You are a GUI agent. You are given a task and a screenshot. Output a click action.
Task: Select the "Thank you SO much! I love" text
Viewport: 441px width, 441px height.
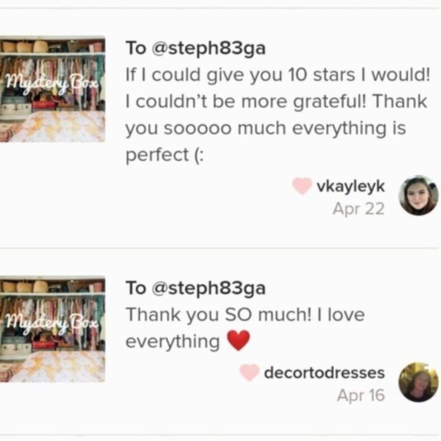click(x=245, y=315)
